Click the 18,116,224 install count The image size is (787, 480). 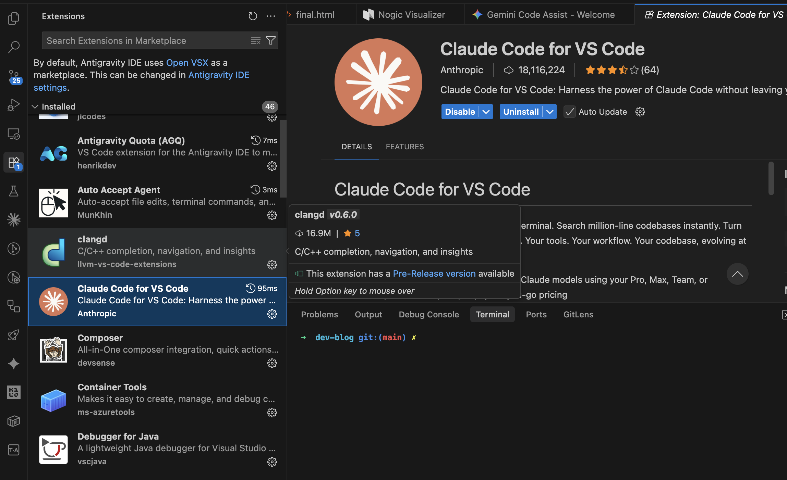pos(534,70)
